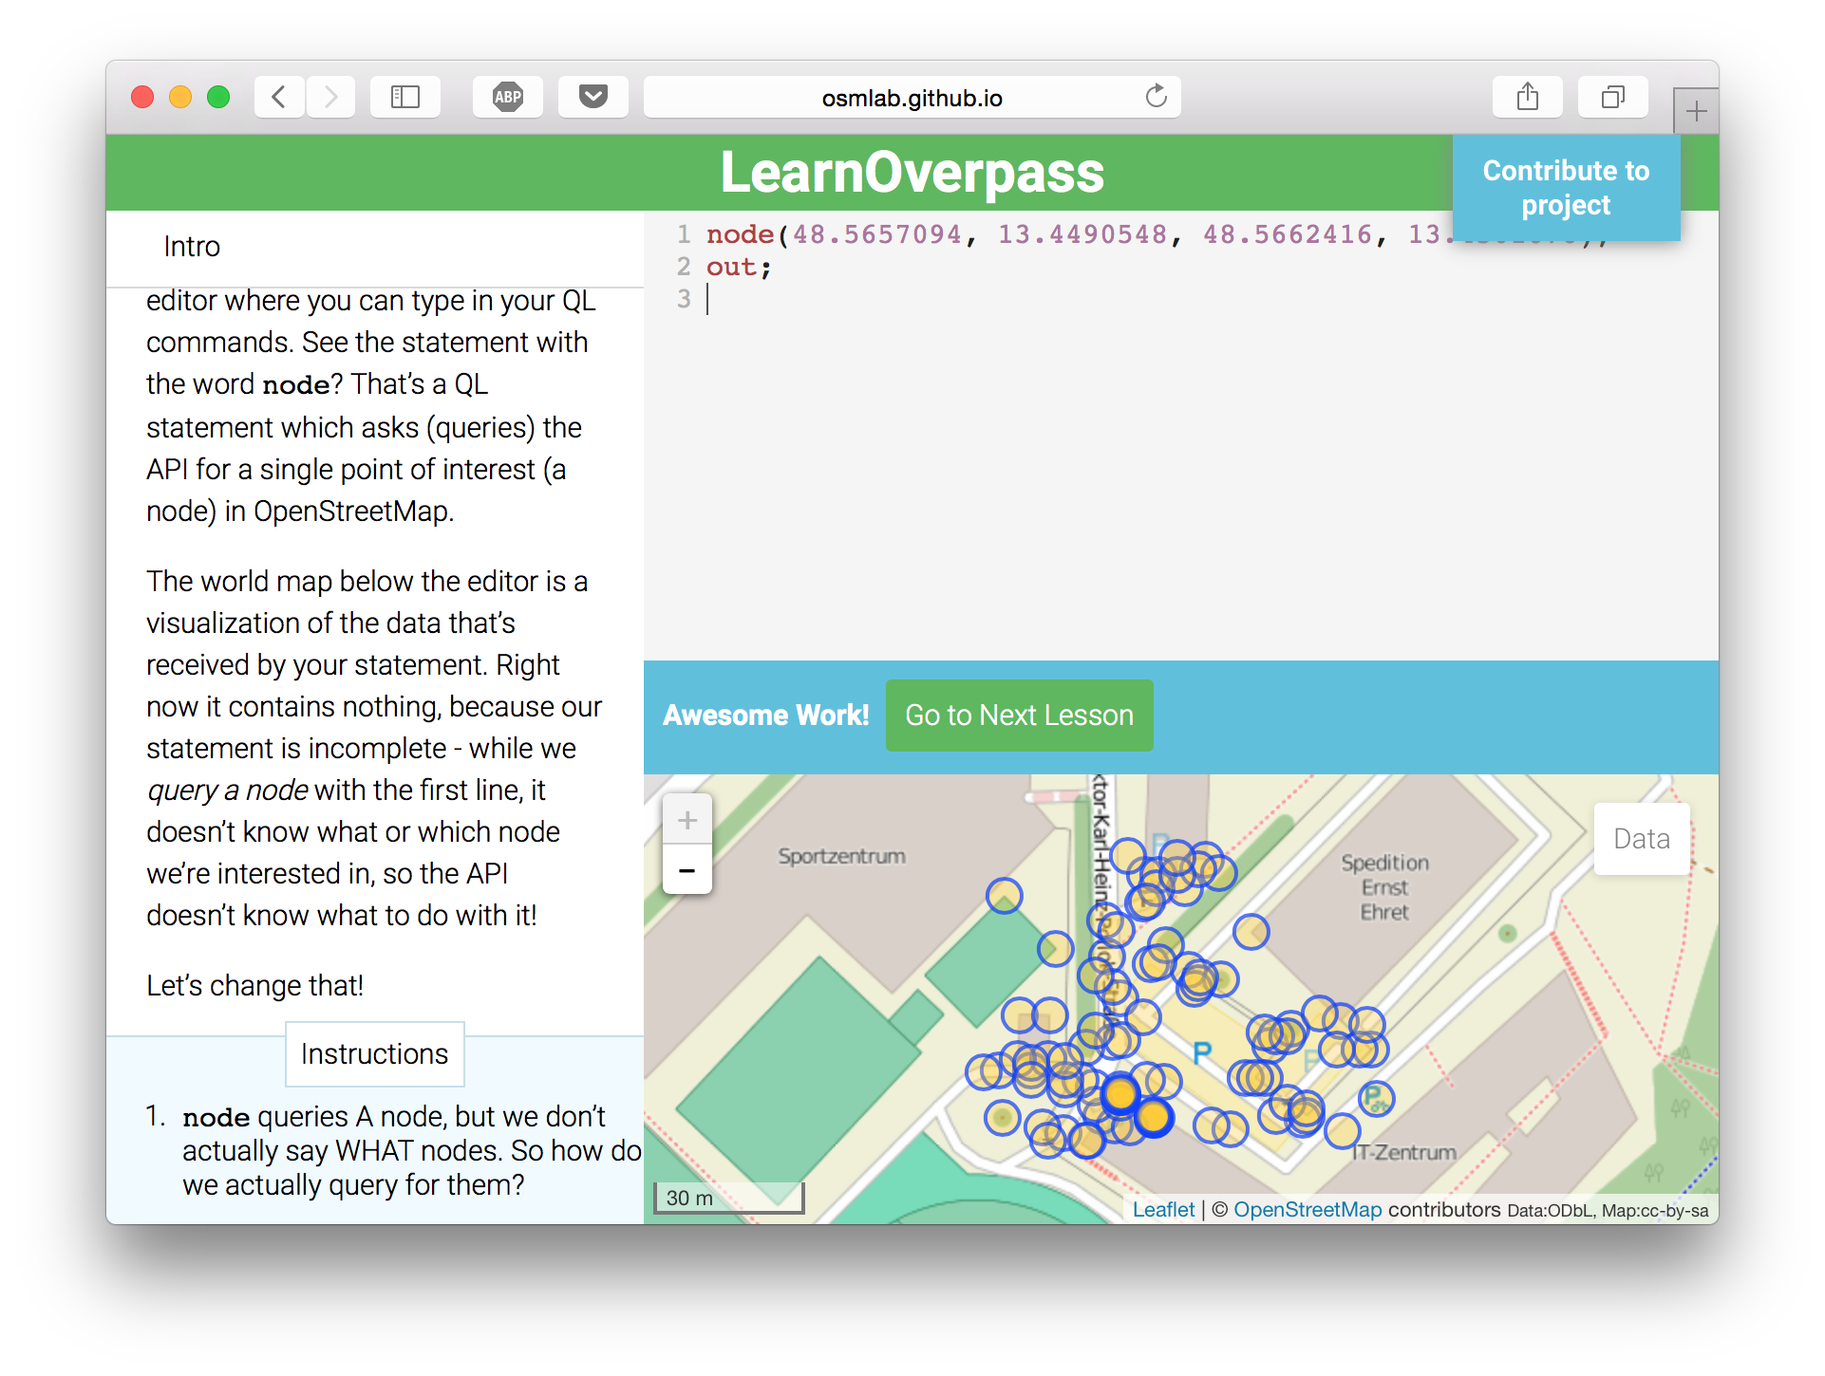Minimize the window with yellow button

pos(180,97)
